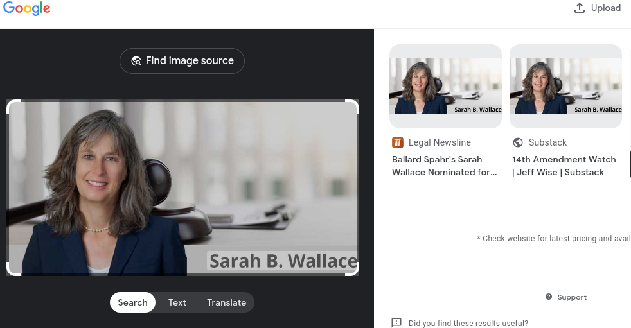Open '14th Amendment Watch | Jeff Wise' link

coord(564,166)
